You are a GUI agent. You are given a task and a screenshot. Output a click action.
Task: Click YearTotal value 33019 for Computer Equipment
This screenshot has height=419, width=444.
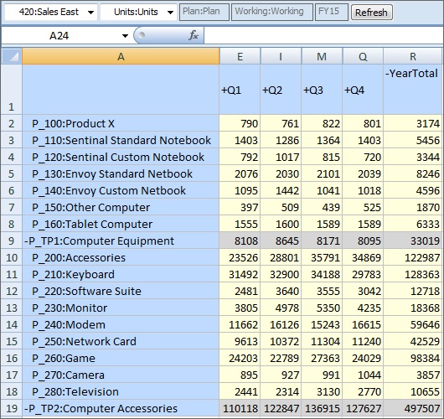[x=412, y=241]
